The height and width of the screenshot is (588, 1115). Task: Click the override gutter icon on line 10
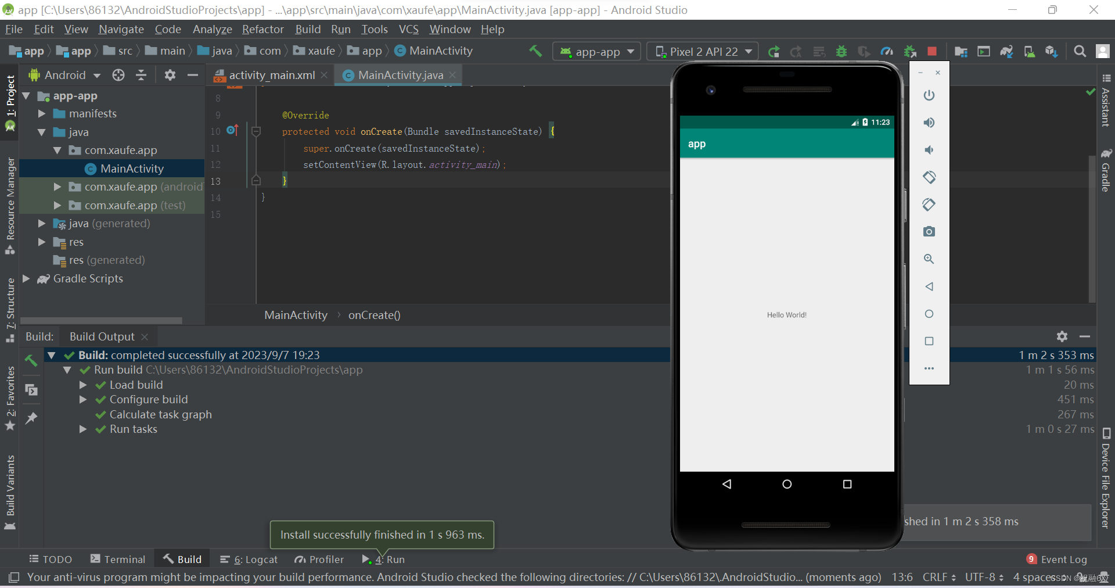tap(232, 131)
